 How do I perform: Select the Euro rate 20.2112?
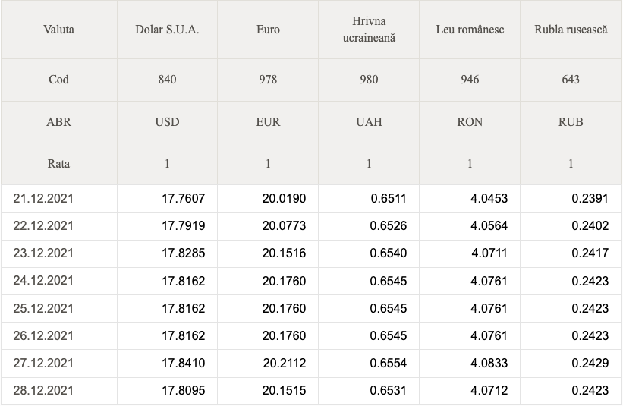click(285, 363)
